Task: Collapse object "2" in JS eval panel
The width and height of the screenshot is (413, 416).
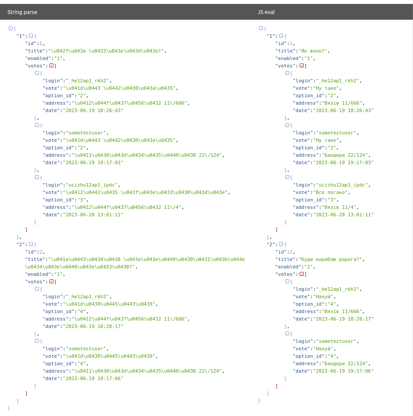Action: tap(281, 244)
